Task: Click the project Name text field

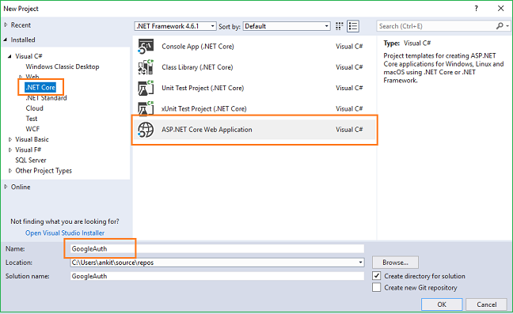Action: point(217,248)
